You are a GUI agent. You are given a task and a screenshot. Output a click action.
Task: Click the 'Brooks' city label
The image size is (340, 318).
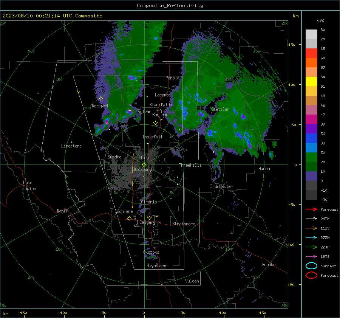(269, 265)
